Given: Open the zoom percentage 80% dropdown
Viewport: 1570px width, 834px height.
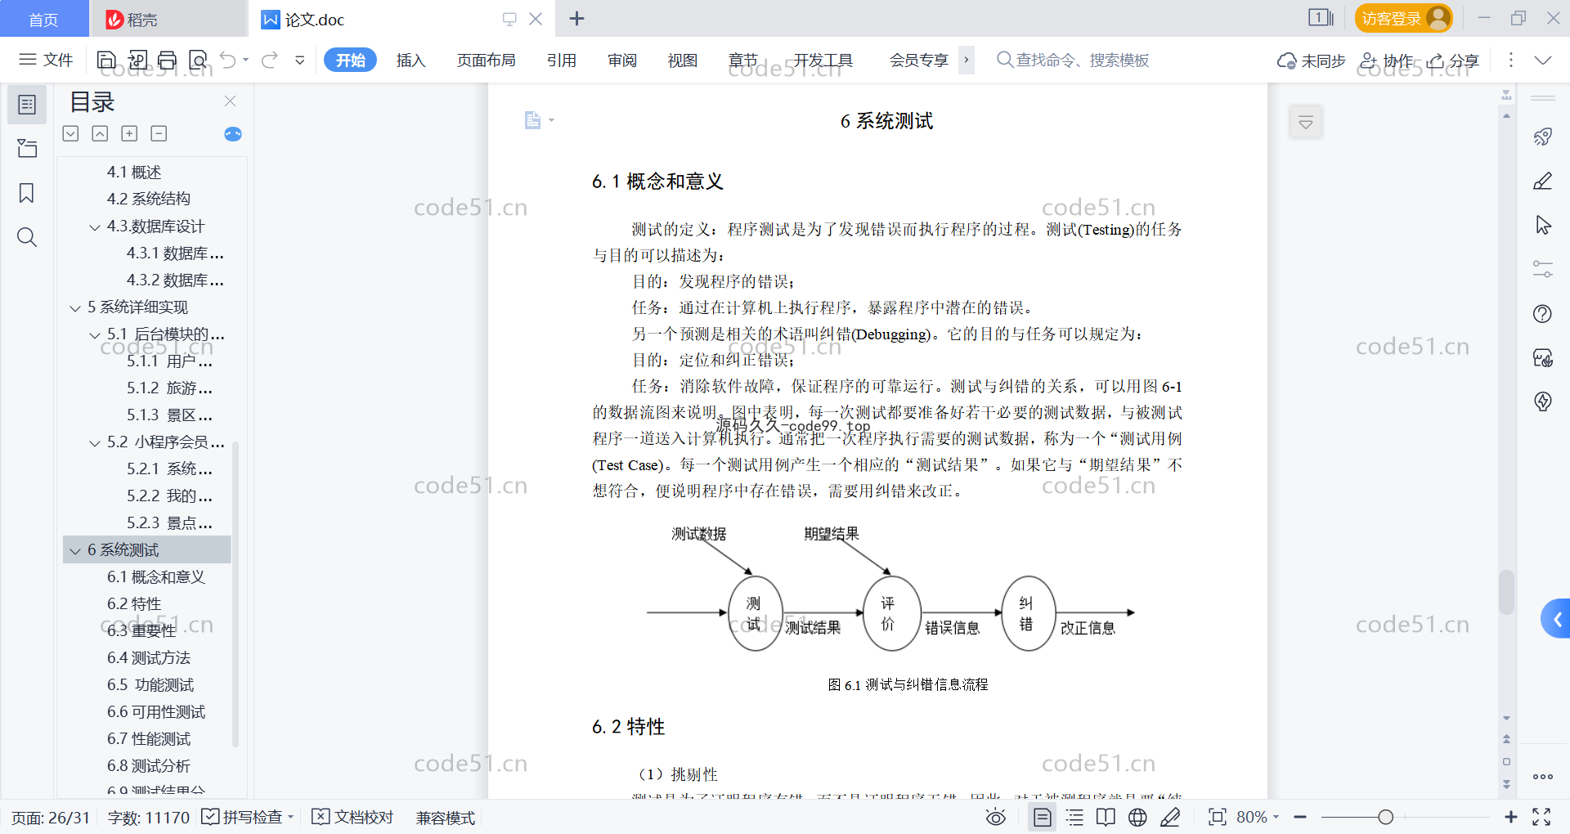Looking at the screenshot, I should tap(1257, 817).
